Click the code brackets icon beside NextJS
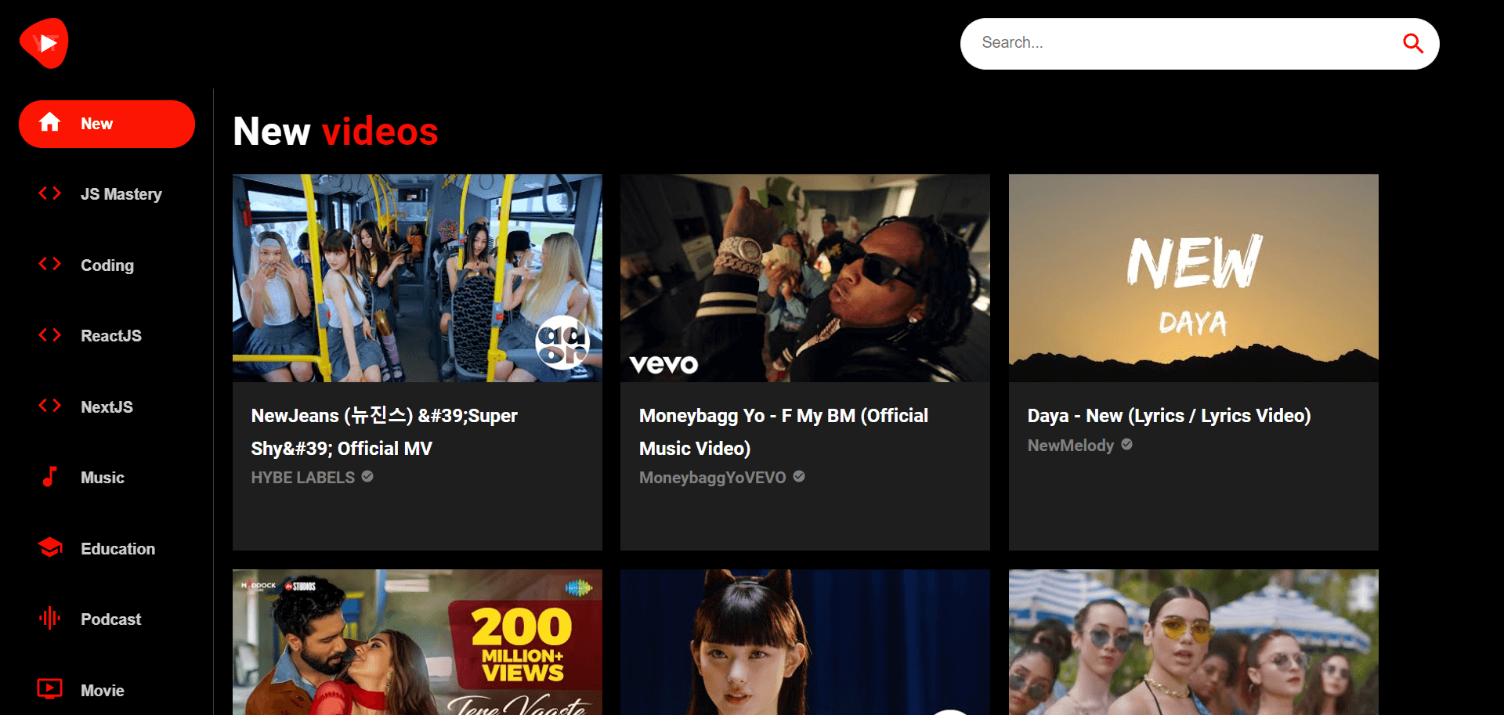This screenshot has width=1504, height=715. (x=50, y=406)
